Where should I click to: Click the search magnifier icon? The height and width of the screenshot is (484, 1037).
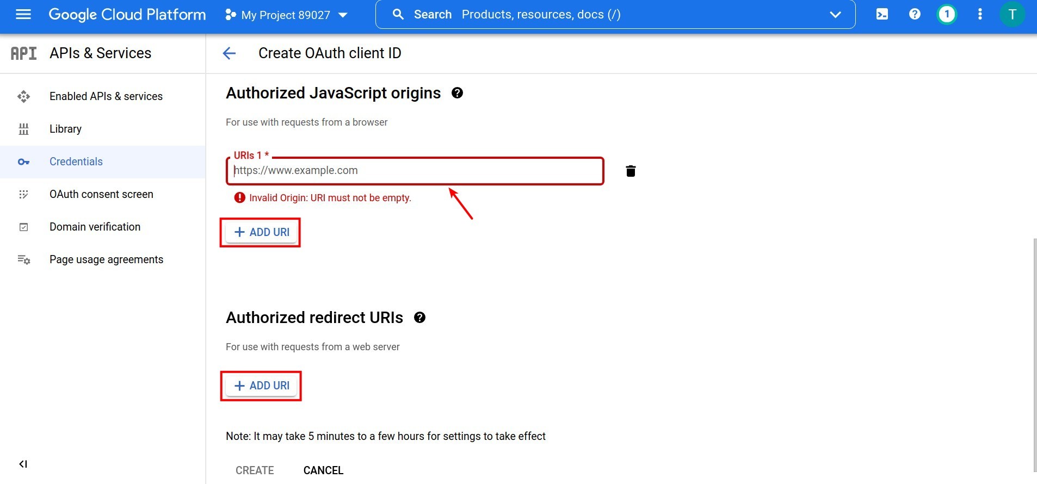tap(398, 15)
